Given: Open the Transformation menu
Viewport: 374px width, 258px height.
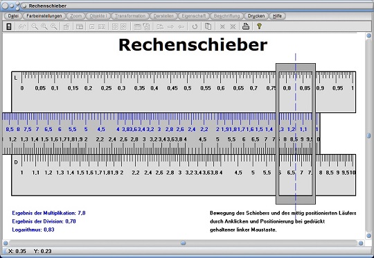Looking at the screenshot, I should [130, 16].
